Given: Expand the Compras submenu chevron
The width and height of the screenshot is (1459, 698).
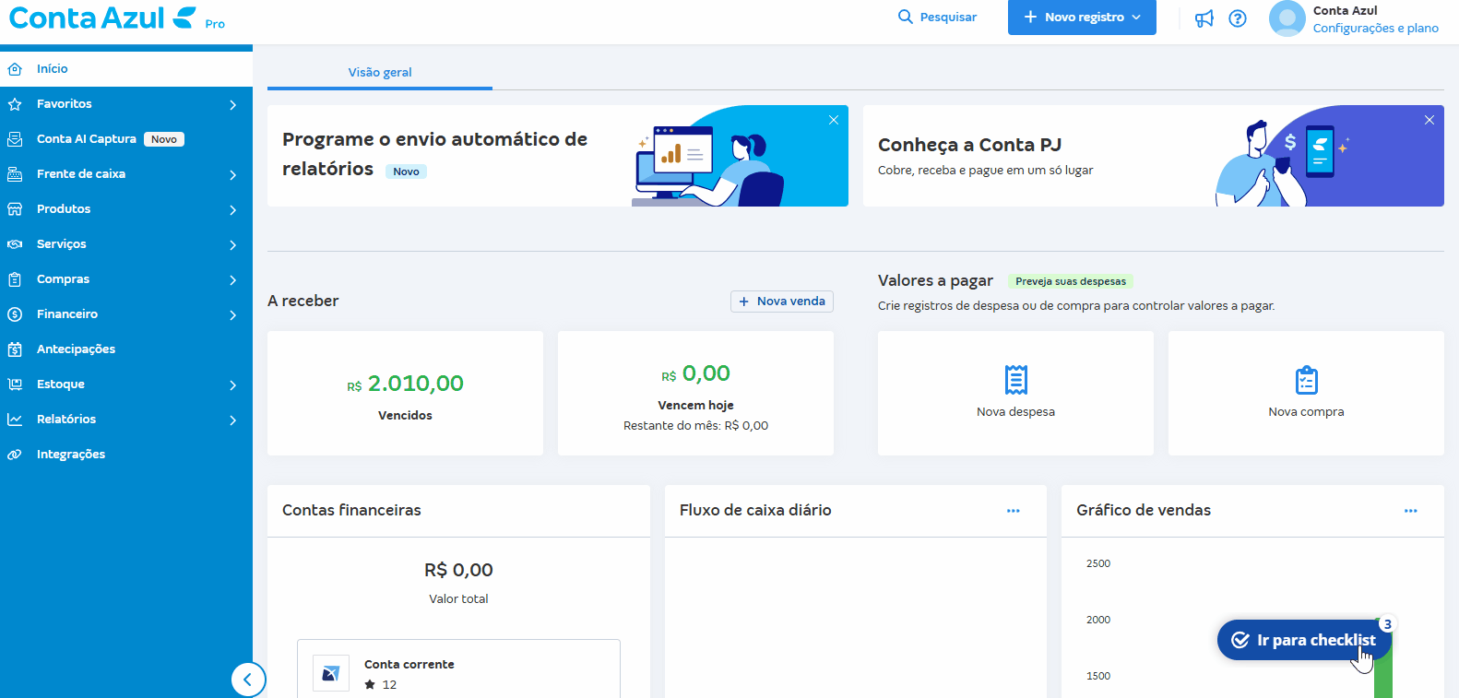Looking at the screenshot, I should coord(233,280).
